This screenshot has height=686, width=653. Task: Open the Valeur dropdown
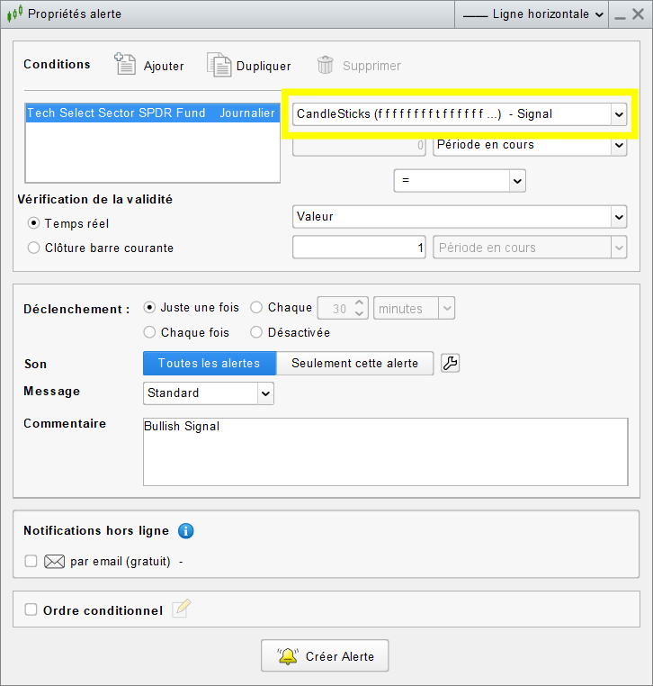460,217
